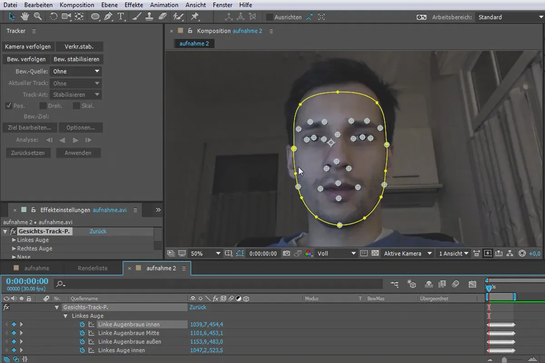
Task: Open the Bew.-Quelle dropdown
Action: coord(76,71)
